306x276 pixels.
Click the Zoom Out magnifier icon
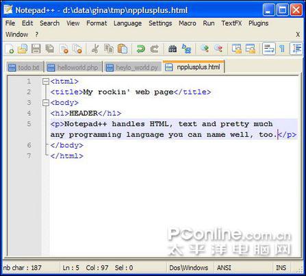(218, 49)
